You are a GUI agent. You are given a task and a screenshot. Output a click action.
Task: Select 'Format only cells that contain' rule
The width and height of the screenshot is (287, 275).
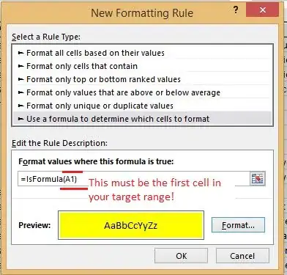point(142,66)
